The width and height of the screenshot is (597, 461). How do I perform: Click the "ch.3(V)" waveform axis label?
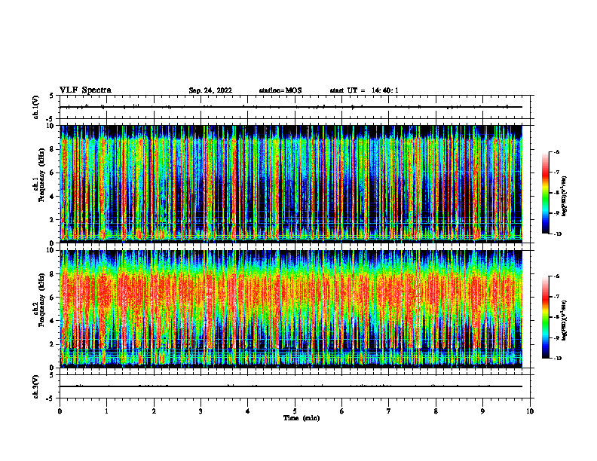(36, 386)
